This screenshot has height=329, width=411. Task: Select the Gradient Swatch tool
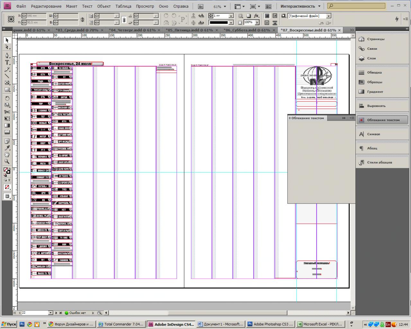point(7,125)
